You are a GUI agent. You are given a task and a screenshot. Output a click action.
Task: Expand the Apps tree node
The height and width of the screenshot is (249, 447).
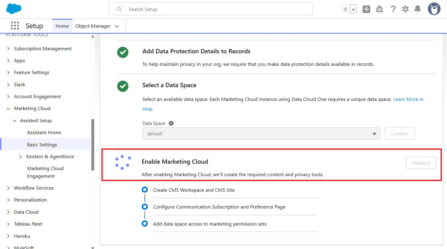pyautogui.click(x=9, y=61)
